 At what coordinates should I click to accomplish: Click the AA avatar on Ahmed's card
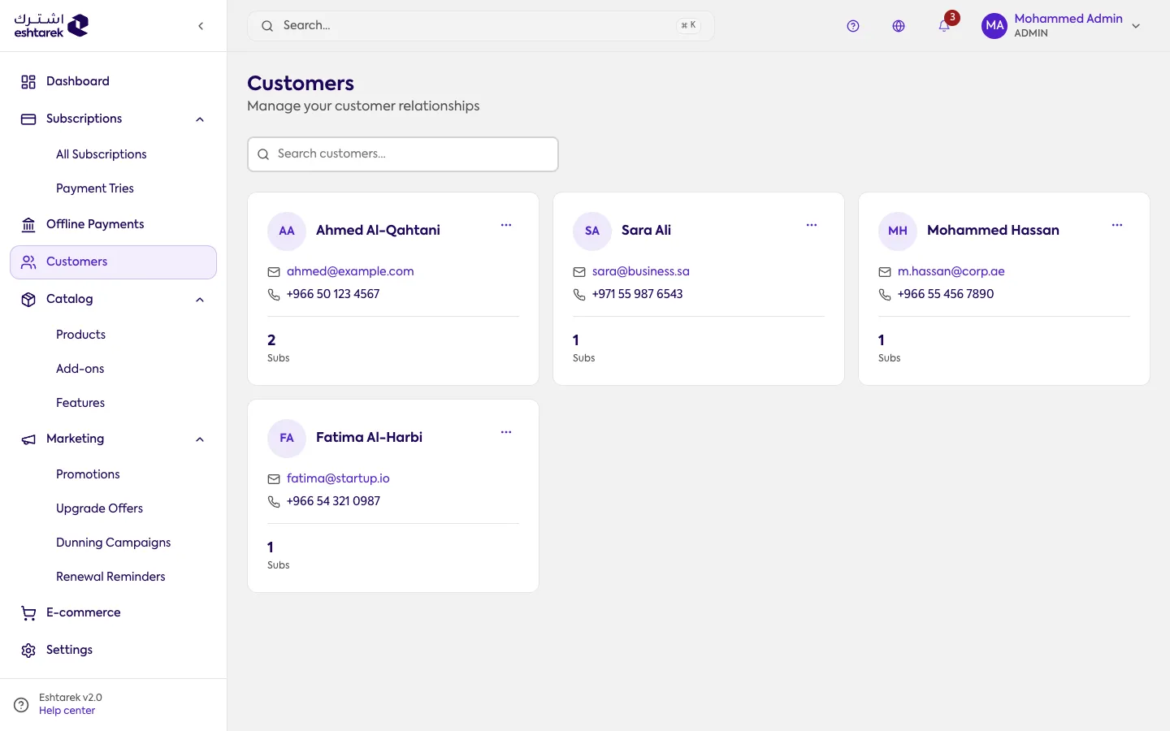(287, 231)
